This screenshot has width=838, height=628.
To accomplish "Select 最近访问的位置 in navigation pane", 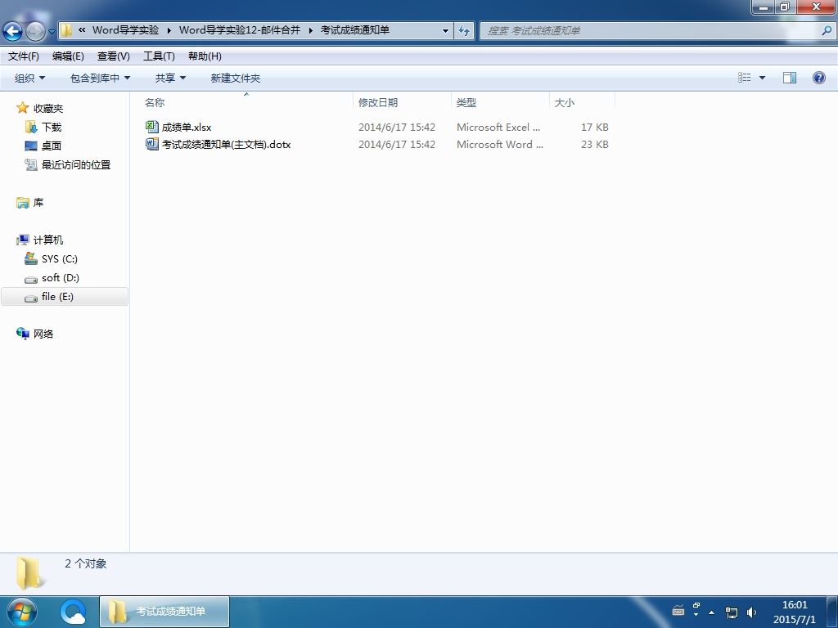I will [x=76, y=164].
